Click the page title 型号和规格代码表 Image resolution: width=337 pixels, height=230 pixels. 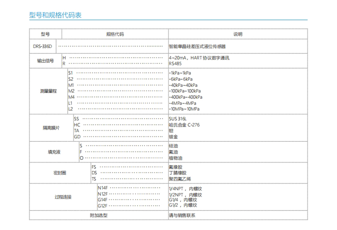pos(56,15)
